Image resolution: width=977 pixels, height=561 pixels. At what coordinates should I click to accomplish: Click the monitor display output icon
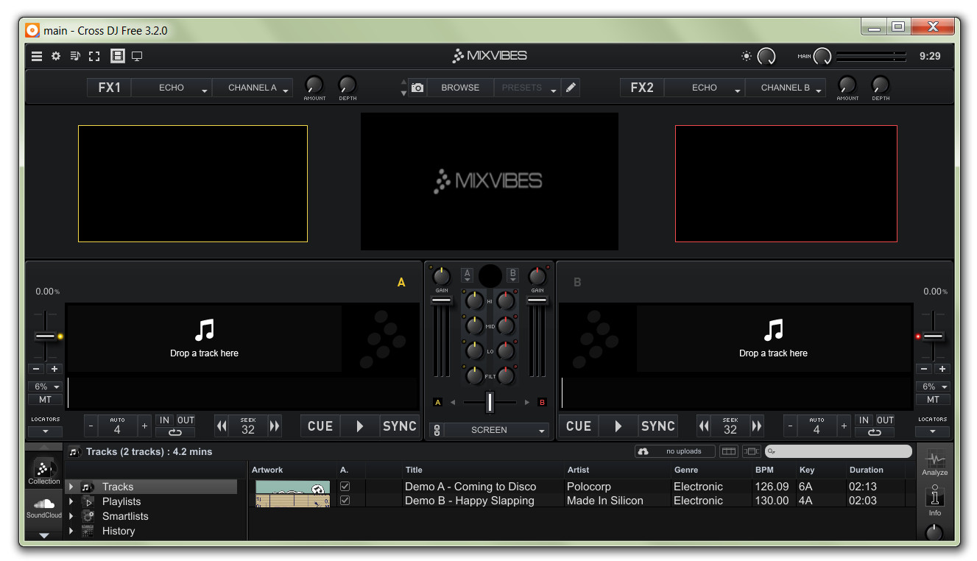[x=137, y=56]
